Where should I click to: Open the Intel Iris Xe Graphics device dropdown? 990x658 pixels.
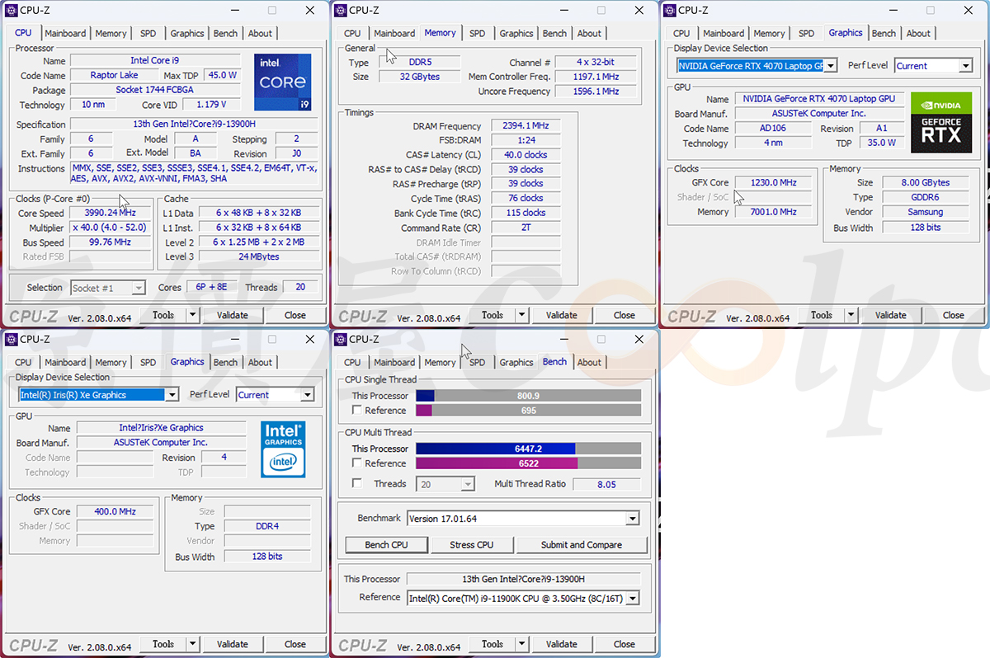(172, 394)
